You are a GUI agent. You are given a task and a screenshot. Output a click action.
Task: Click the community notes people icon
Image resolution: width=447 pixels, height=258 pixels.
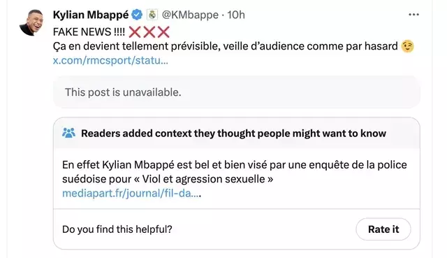tap(68, 133)
